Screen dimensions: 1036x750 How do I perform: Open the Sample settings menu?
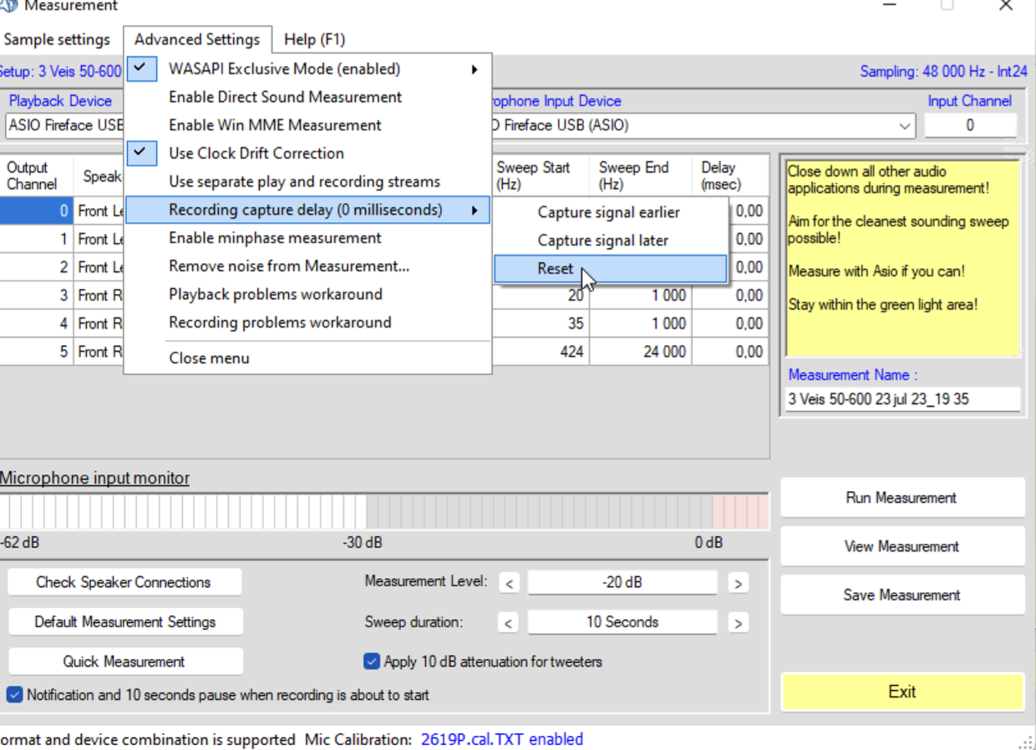coord(57,39)
